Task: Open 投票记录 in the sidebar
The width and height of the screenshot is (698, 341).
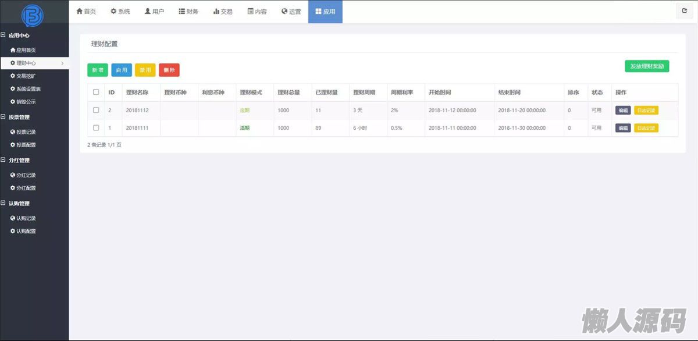Action: 23,132
